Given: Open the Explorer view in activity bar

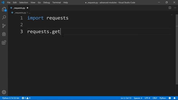Looking at the screenshot, I should coord(4,9).
